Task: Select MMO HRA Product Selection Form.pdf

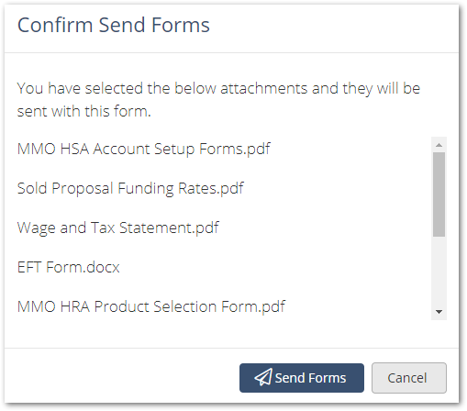Action: [151, 306]
